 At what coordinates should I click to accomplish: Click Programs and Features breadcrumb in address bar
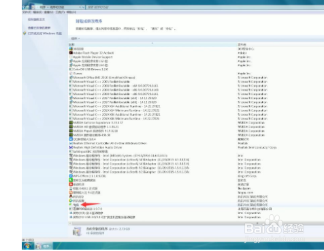click(x=57, y=8)
